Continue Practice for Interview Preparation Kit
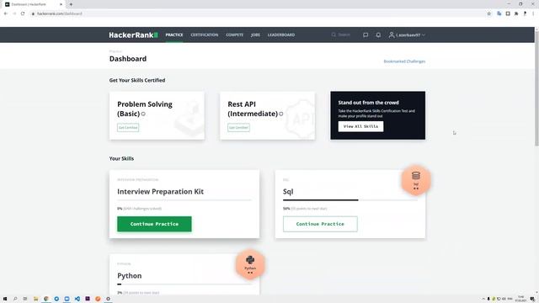Image resolution: width=539 pixels, height=303 pixels. 154,224
